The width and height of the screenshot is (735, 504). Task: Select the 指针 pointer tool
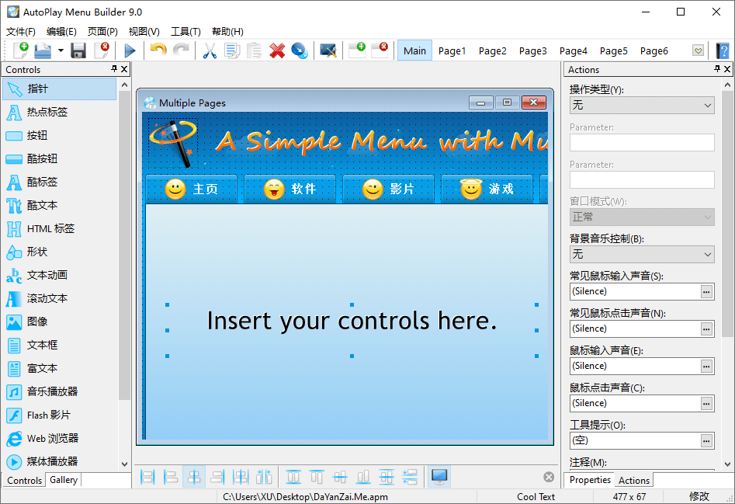pos(60,89)
